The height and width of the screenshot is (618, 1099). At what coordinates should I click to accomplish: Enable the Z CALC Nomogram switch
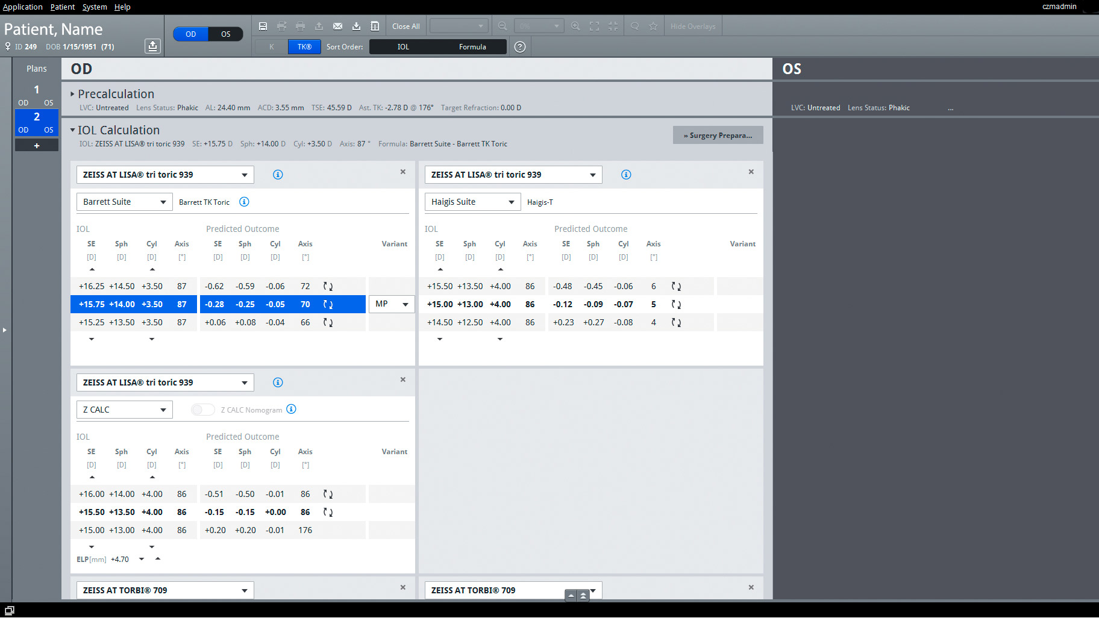point(202,410)
